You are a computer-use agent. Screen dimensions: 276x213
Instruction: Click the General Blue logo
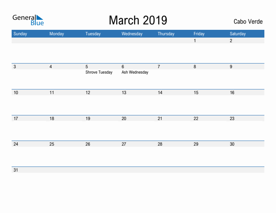(28, 20)
